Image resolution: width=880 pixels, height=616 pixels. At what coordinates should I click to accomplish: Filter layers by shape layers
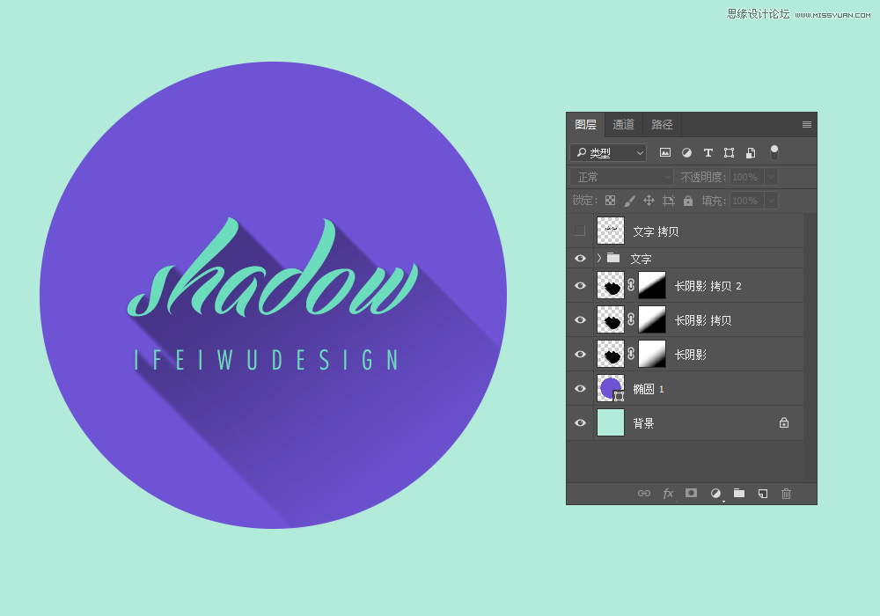click(729, 153)
